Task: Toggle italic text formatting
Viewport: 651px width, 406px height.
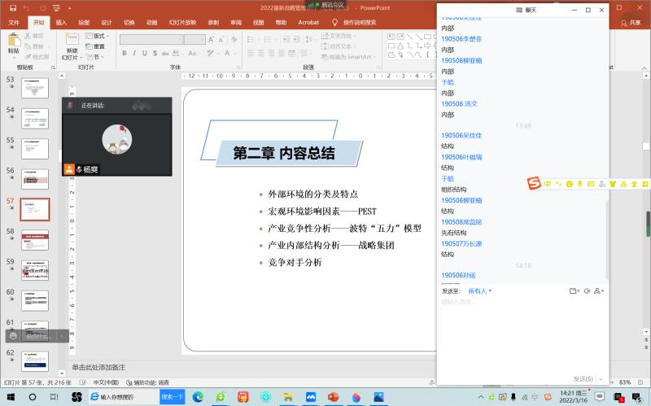Action: click(134, 52)
